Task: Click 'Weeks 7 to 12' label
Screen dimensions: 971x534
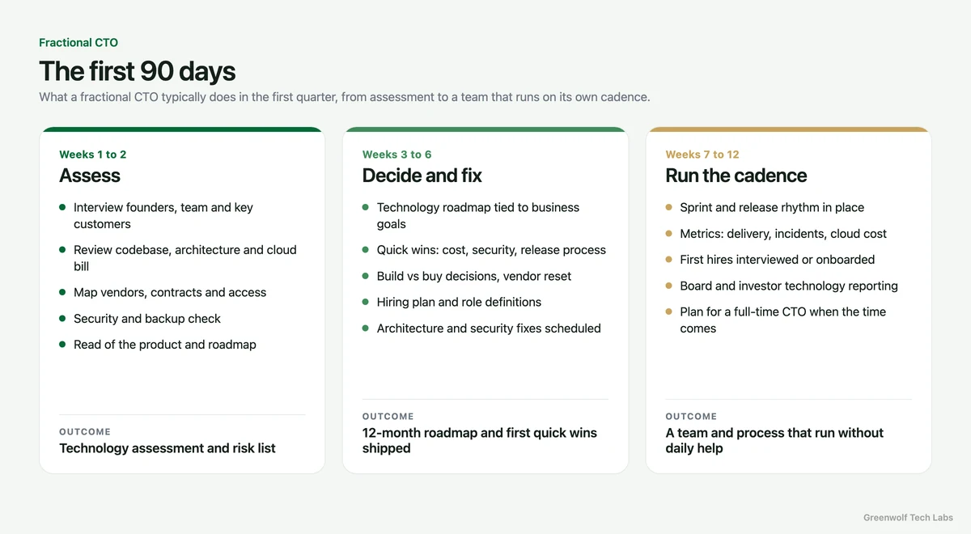Action: pos(702,155)
